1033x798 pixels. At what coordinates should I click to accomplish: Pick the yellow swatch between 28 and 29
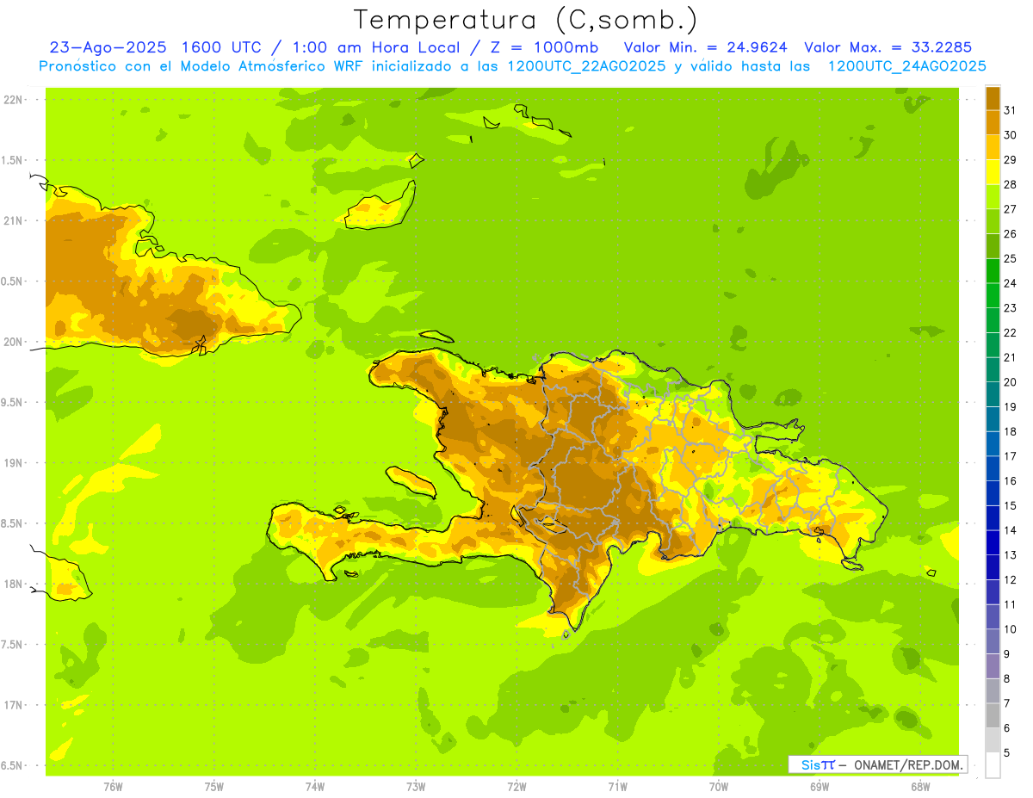993,172
